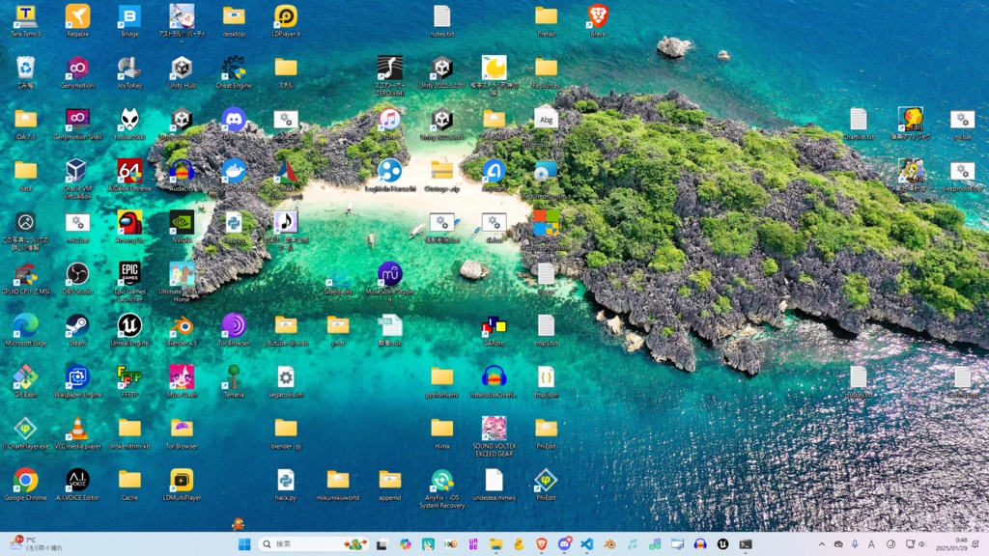
Task: Click the NVIDIA desktop shortcut
Action: click(182, 227)
